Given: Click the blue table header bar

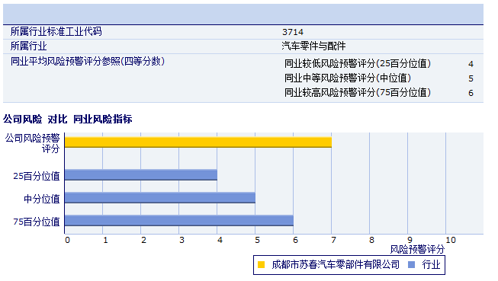Looking at the screenshot, I should (243, 14).
